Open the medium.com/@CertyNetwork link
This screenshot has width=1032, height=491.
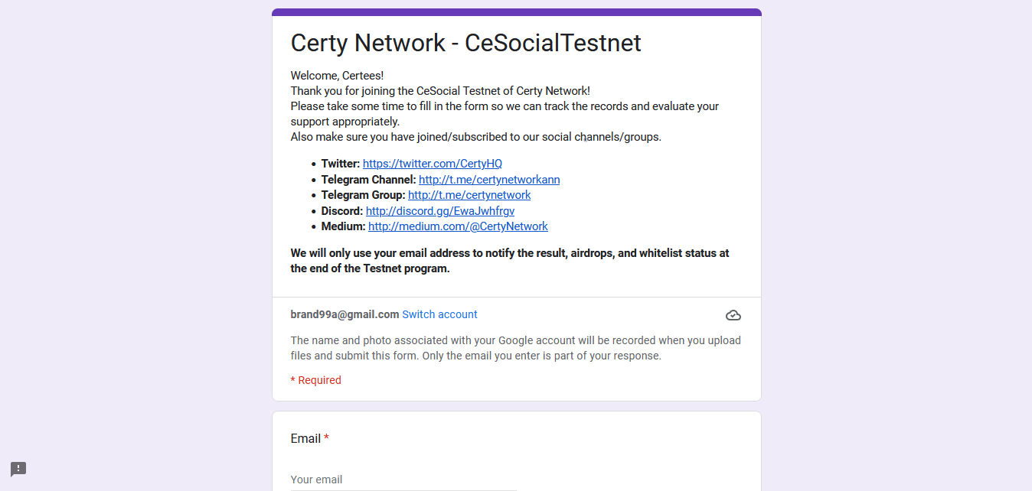click(458, 226)
